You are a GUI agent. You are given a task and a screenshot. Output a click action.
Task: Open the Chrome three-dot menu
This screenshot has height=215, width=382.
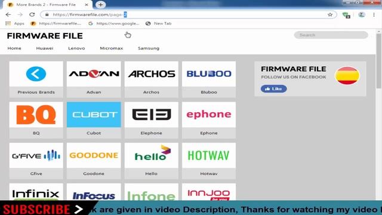point(374,14)
